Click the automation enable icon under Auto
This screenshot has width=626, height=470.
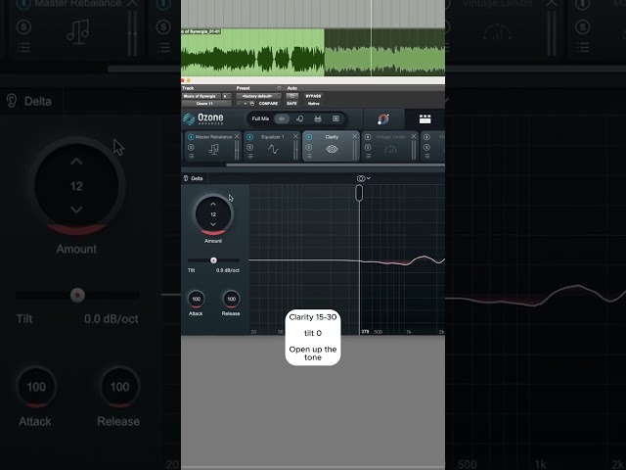pos(292,96)
